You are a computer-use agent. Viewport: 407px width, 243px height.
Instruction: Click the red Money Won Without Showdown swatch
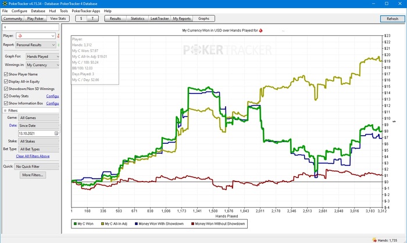[192, 224]
